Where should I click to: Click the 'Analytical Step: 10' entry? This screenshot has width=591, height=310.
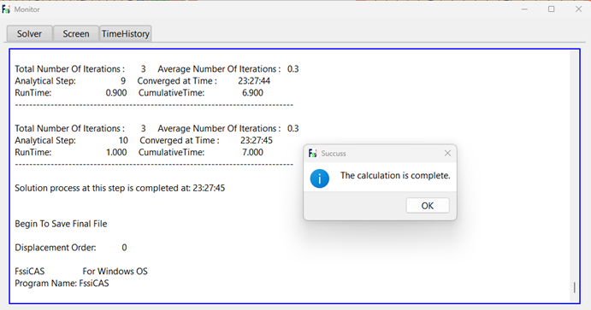click(71, 140)
